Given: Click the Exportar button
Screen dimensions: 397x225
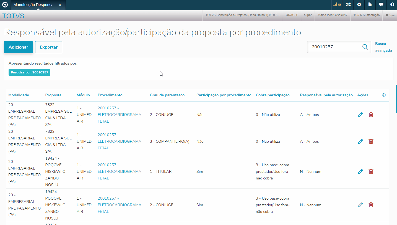Looking at the screenshot, I should click(x=49, y=47).
